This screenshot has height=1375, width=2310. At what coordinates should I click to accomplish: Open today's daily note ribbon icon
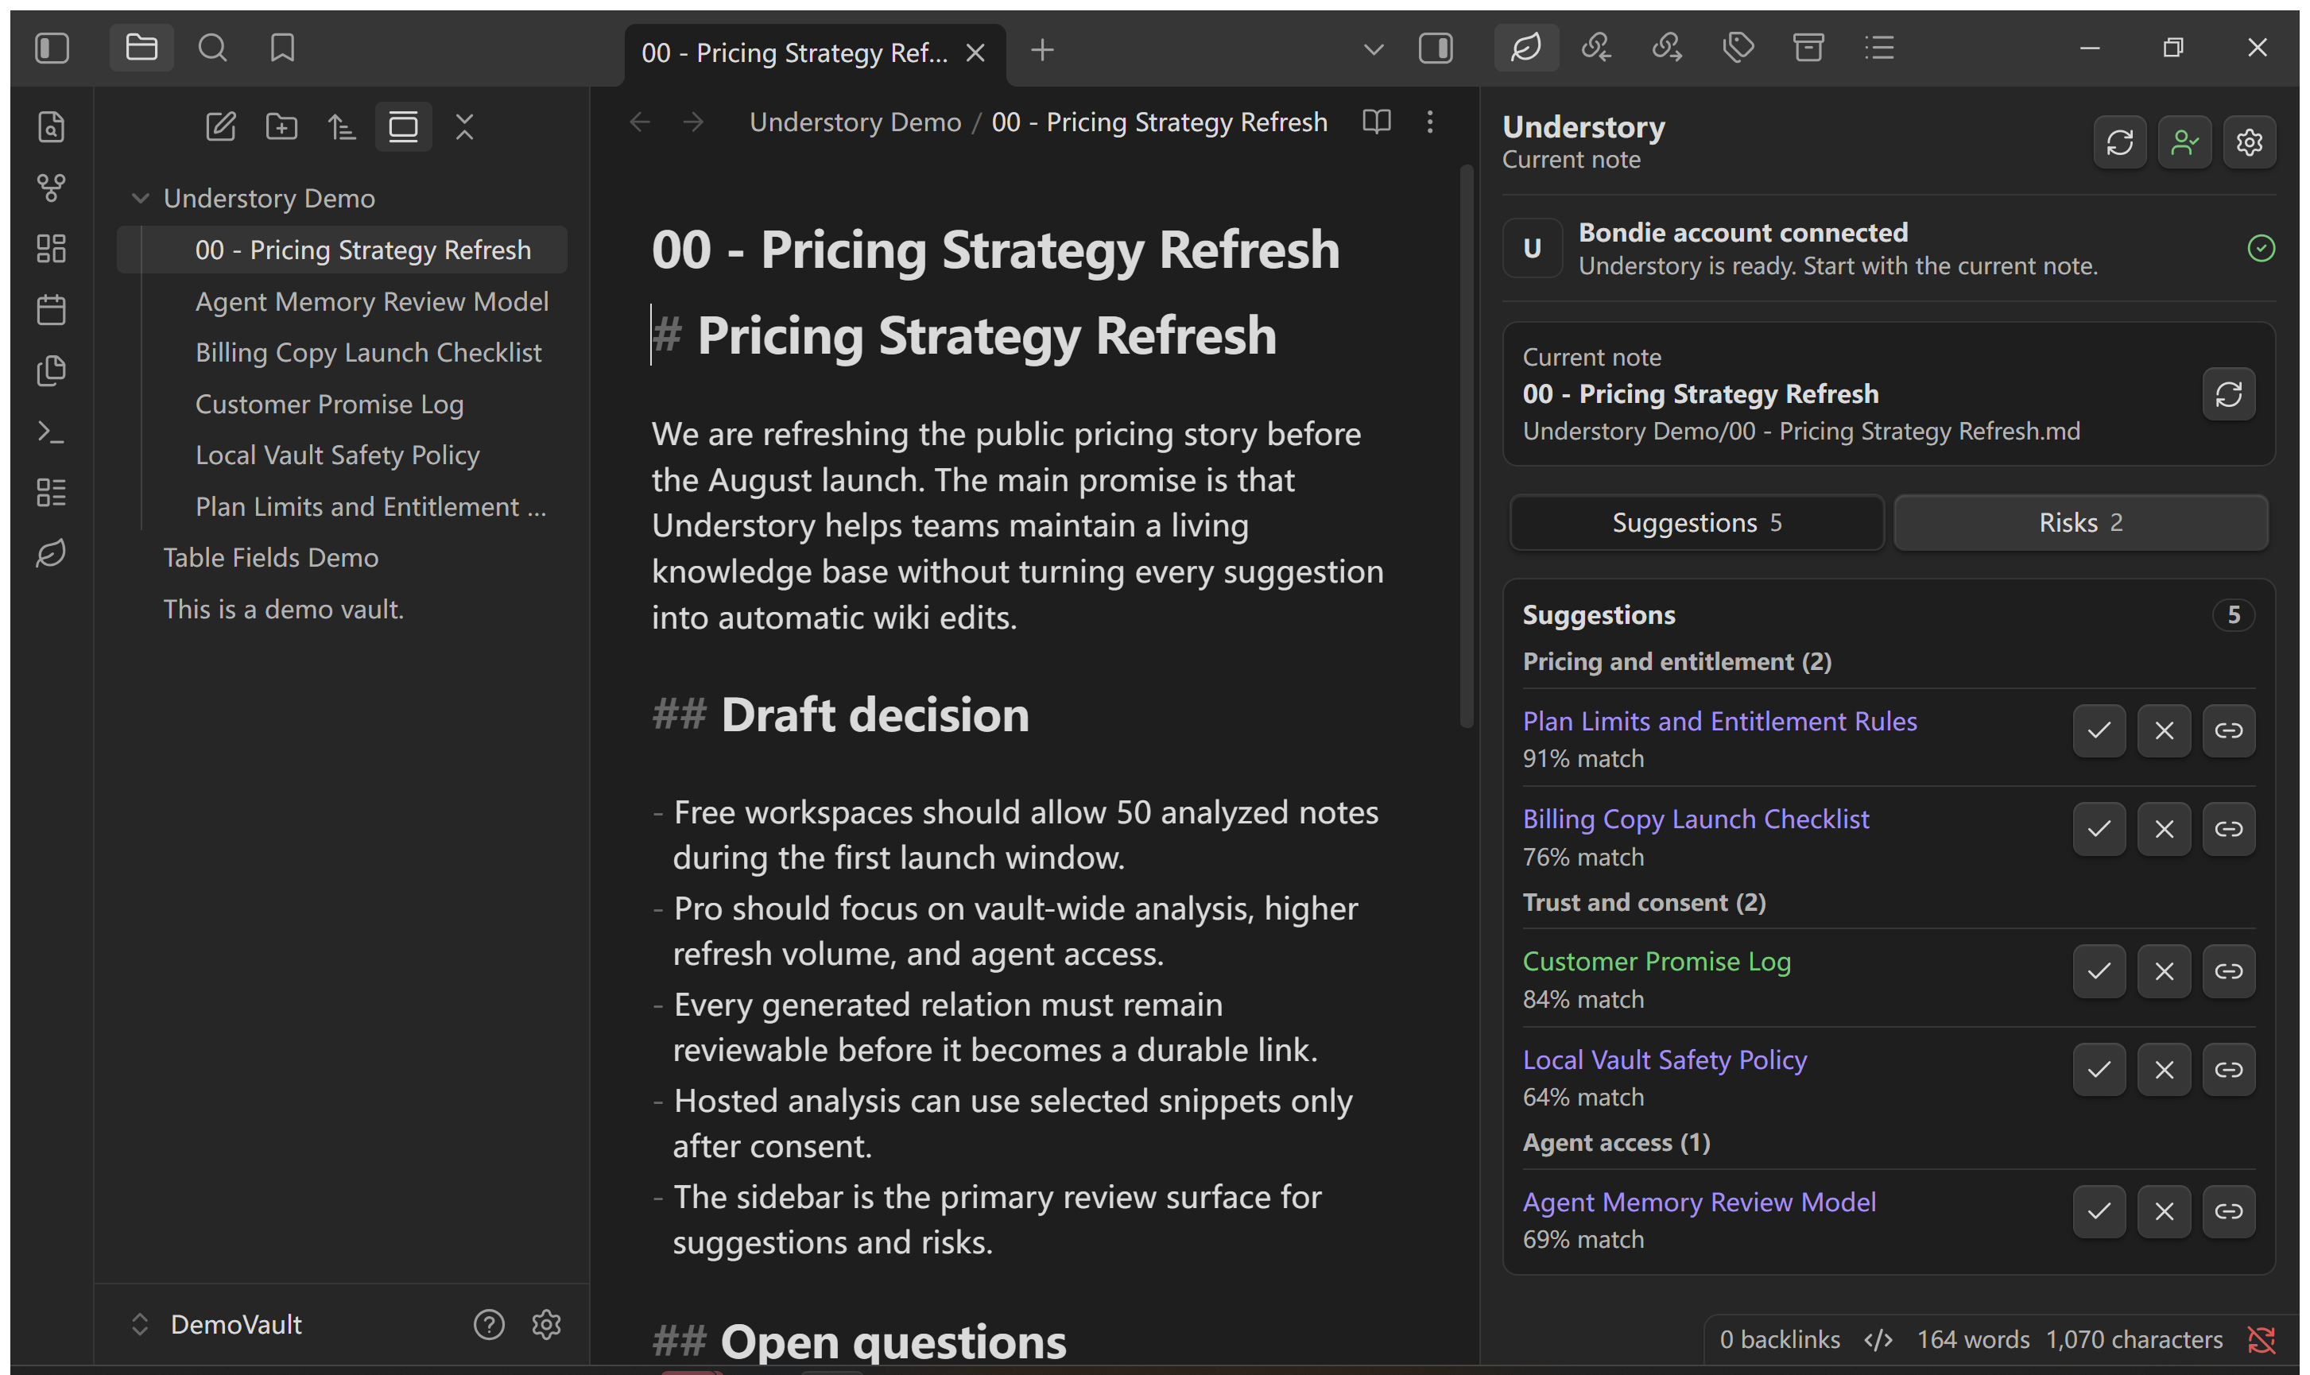(52, 309)
